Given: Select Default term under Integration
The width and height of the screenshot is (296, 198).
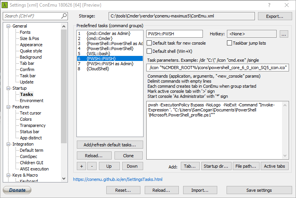Looking at the screenshot, I should coord(31,150).
